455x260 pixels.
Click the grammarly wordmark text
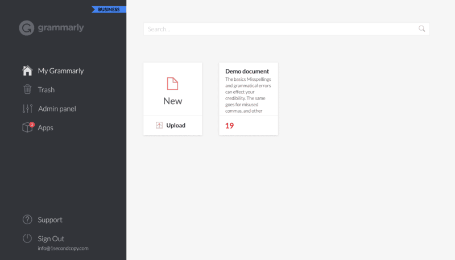click(x=61, y=27)
